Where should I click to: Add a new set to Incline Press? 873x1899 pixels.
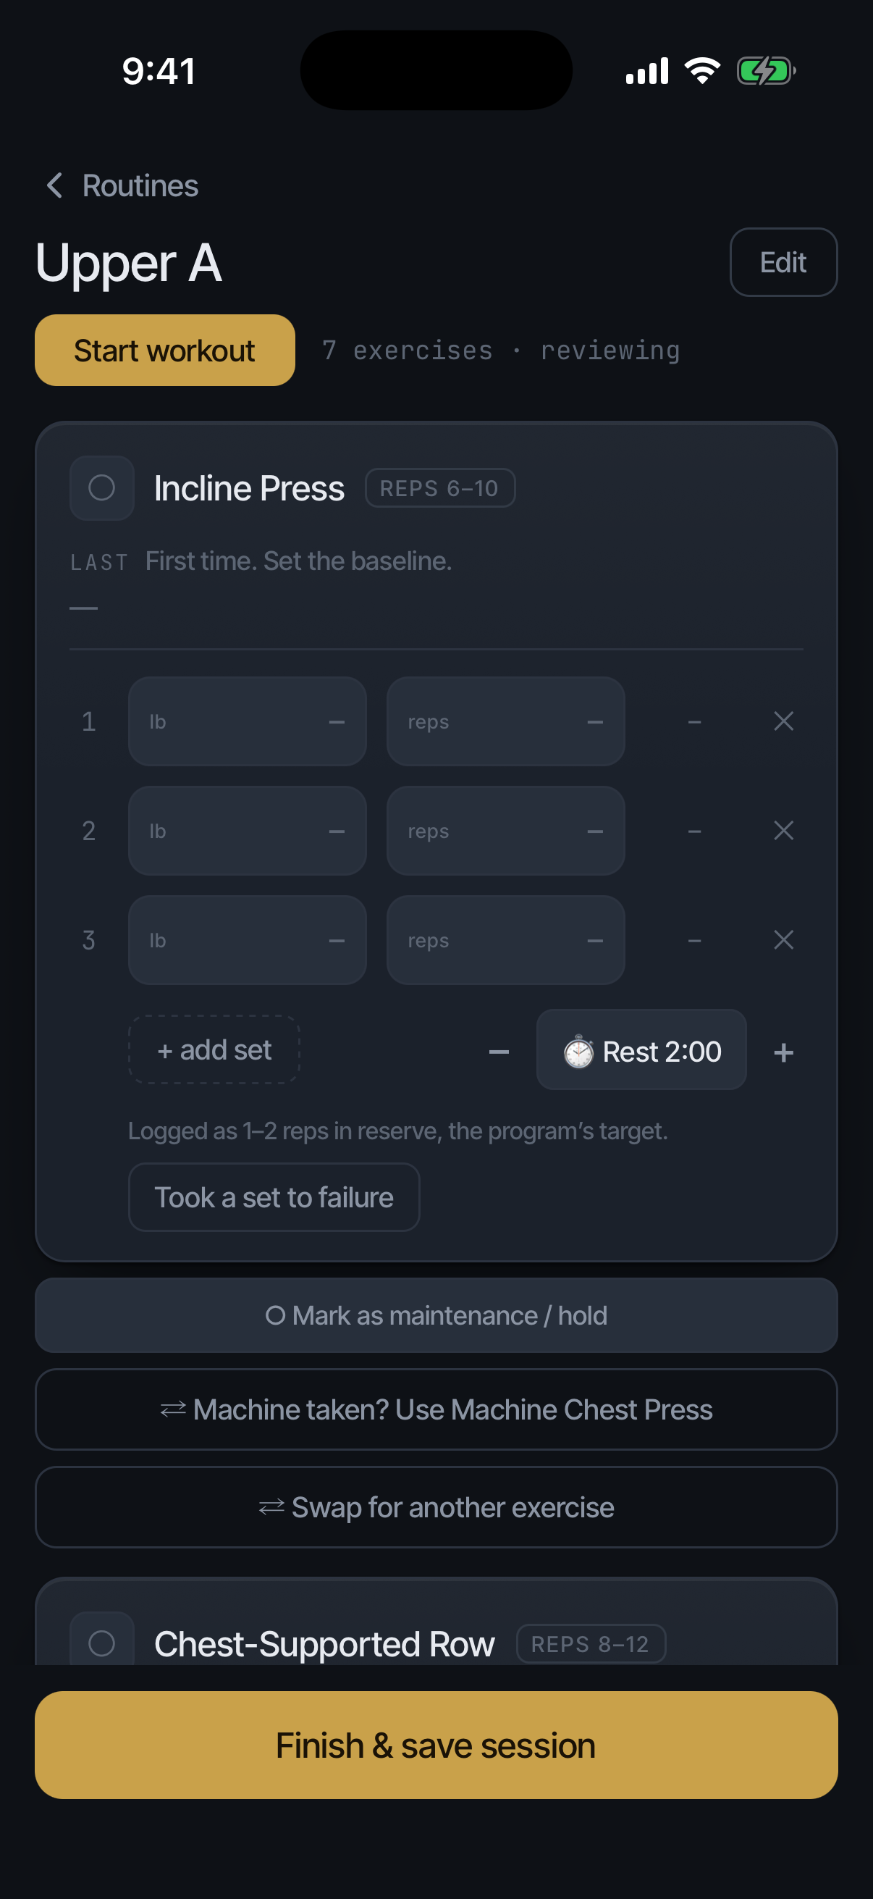pyautogui.click(x=214, y=1049)
